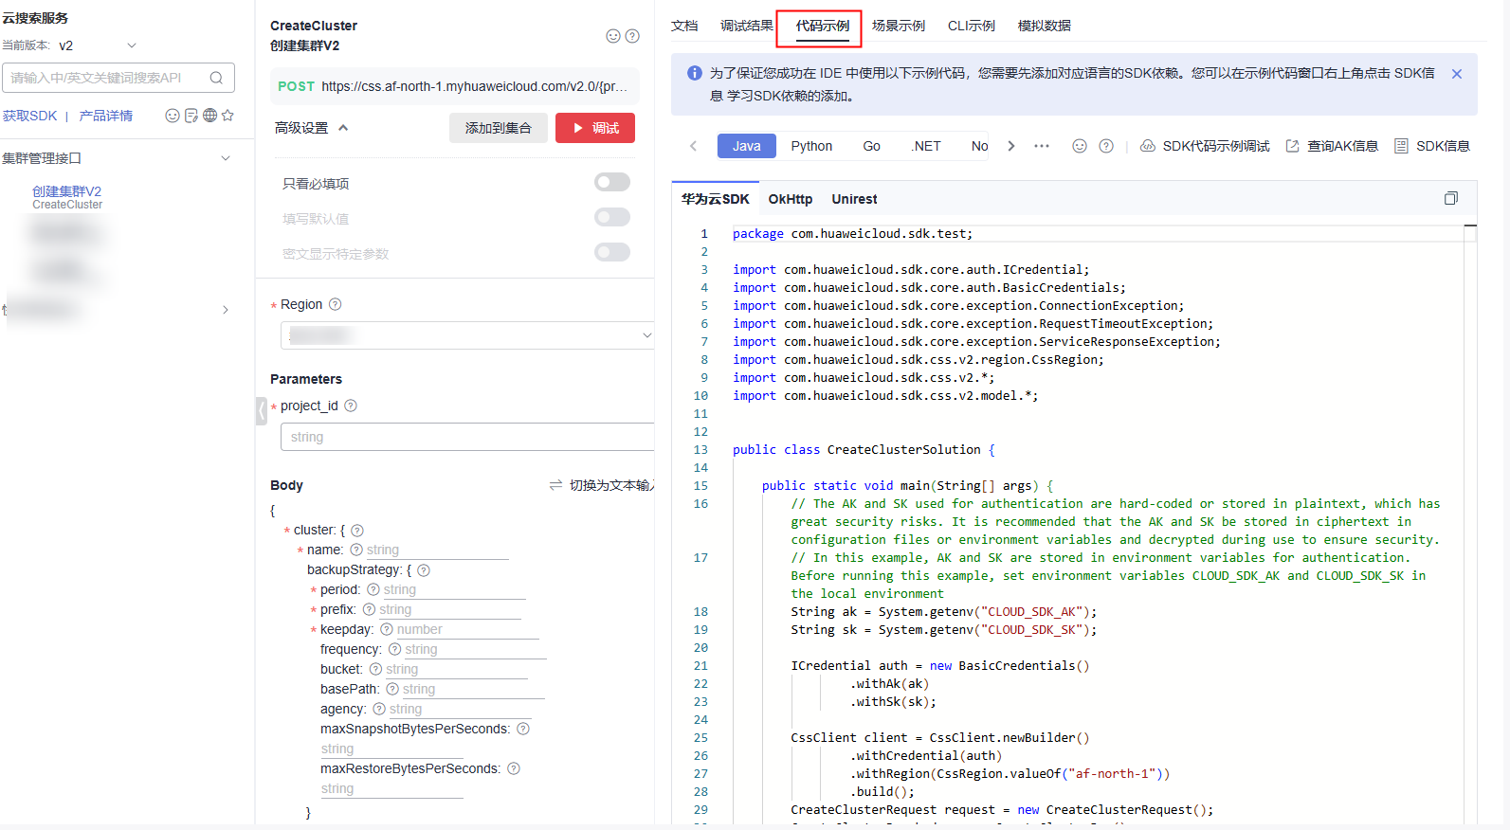Click the search magnifier icon in API search

click(x=216, y=78)
